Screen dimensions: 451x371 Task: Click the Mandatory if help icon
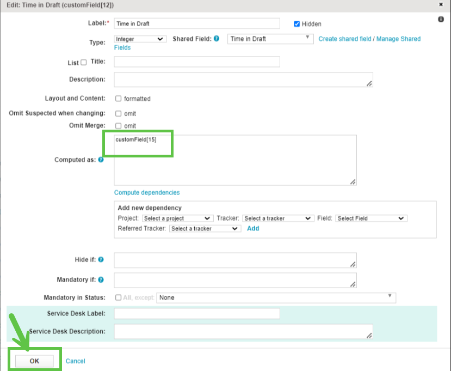[x=101, y=279]
